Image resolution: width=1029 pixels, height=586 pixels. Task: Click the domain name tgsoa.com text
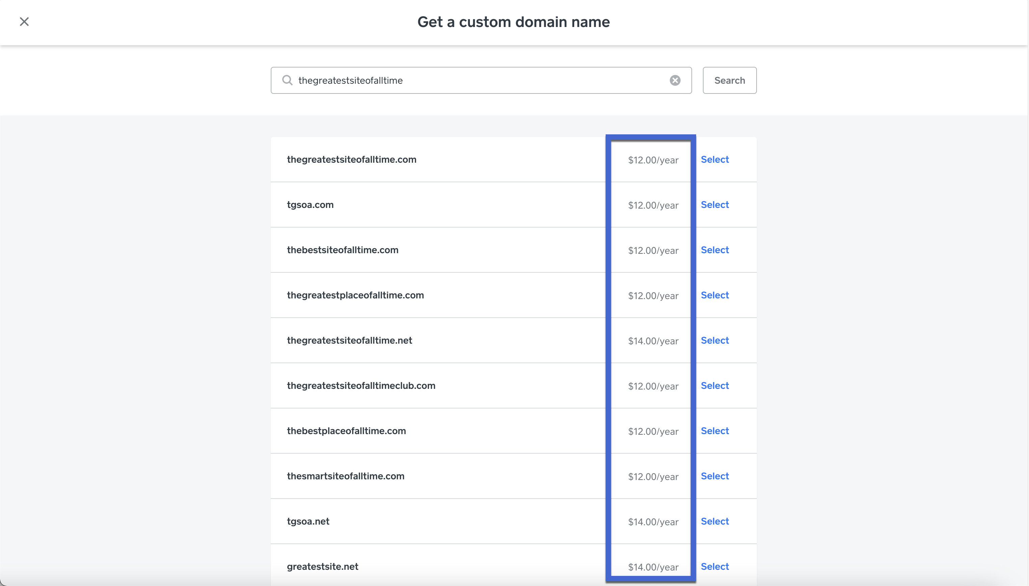click(x=310, y=205)
